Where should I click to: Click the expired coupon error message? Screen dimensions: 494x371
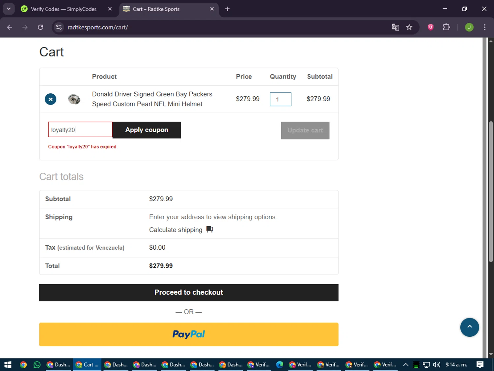pos(83,147)
